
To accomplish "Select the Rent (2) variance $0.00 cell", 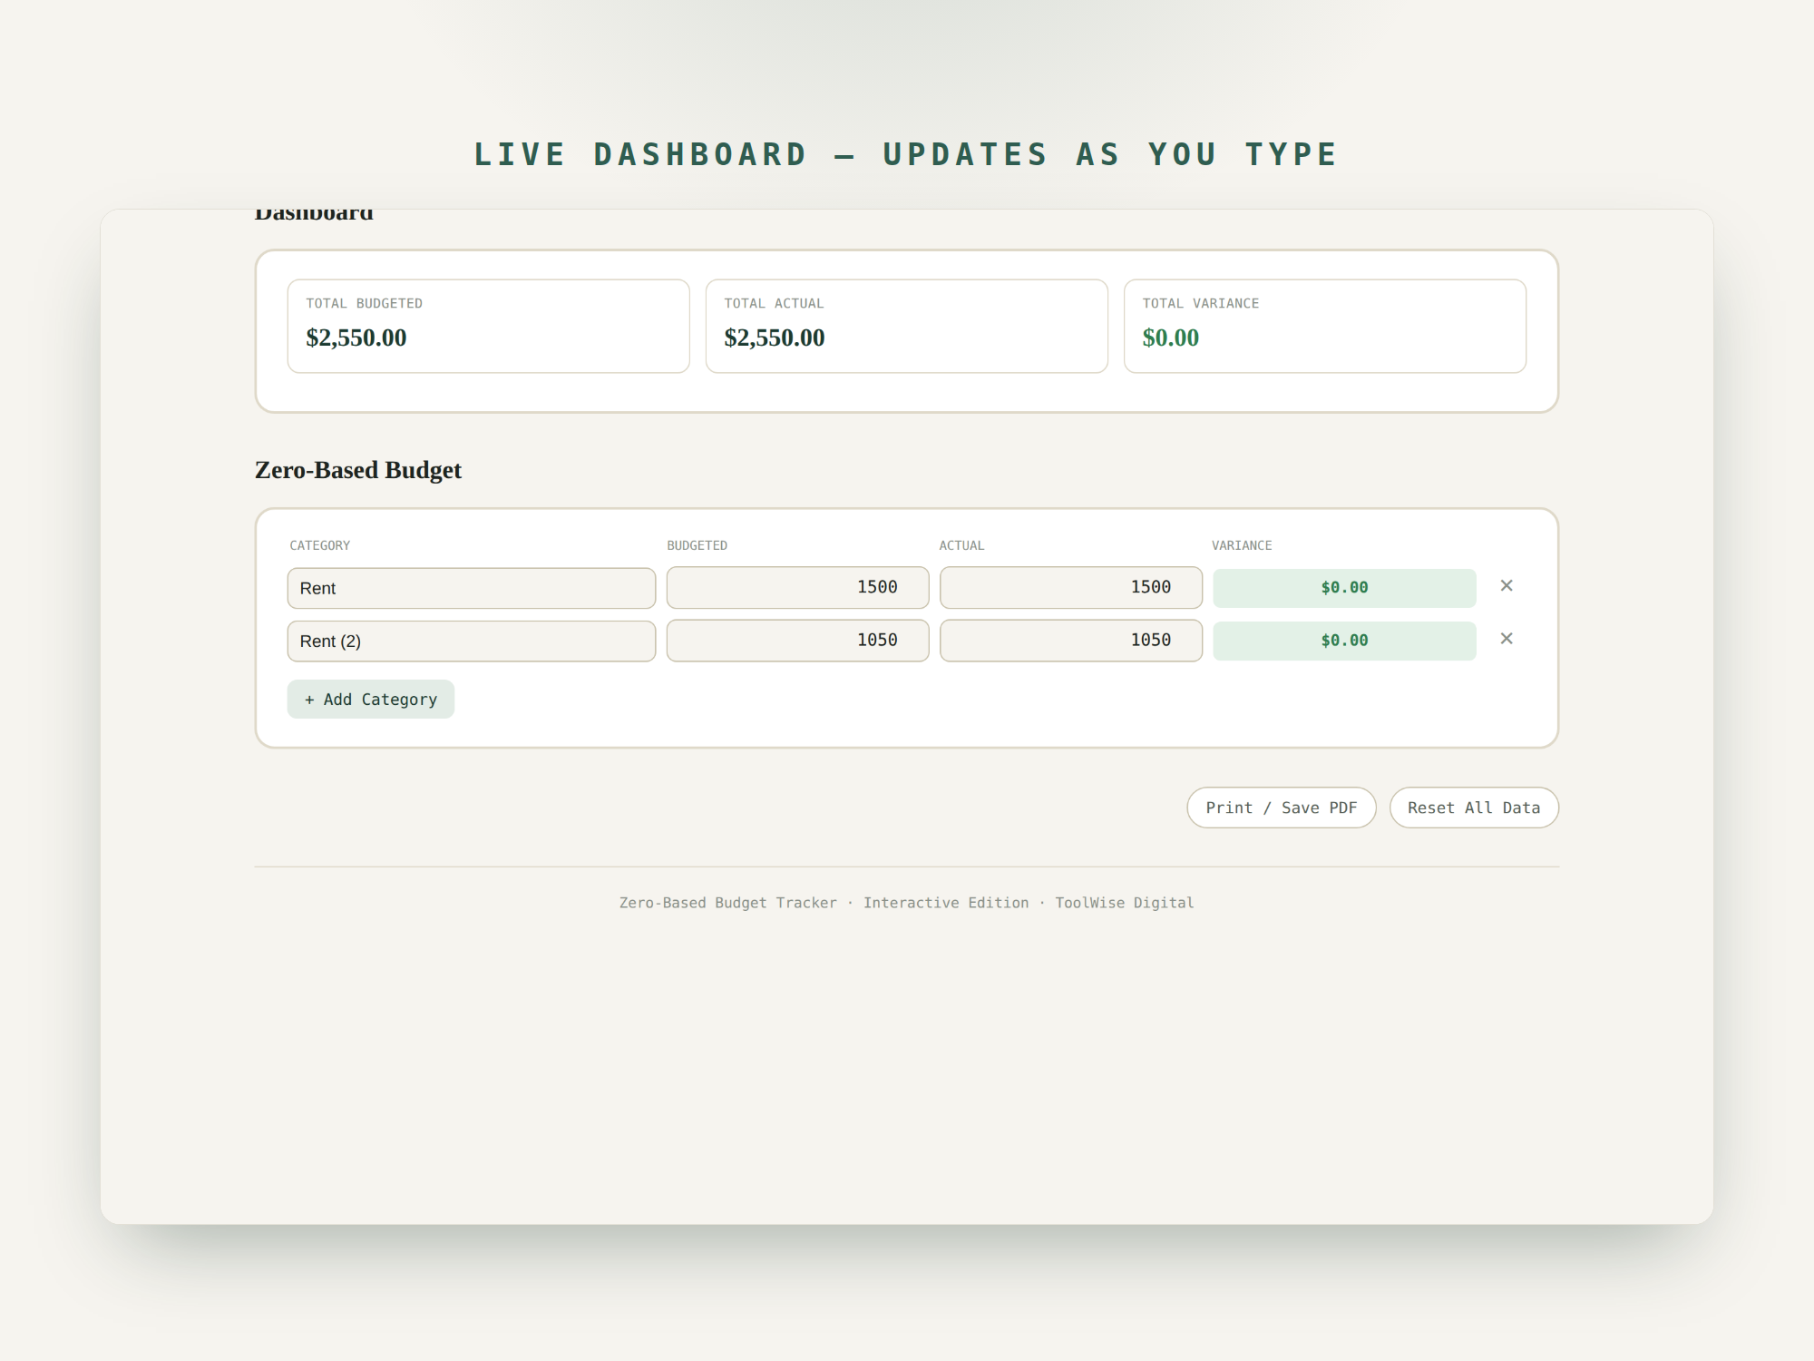I will click(x=1344, y=641).
